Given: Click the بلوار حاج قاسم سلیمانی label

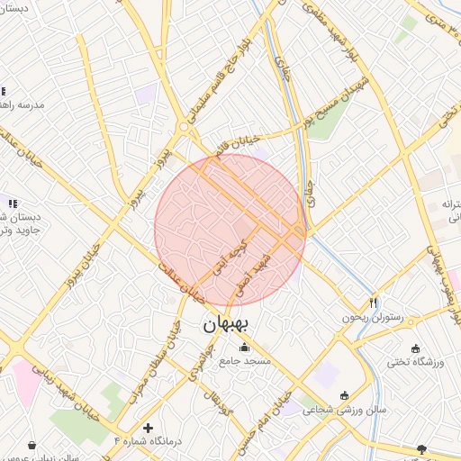Looking at the screenshot, I should point(220,82).
